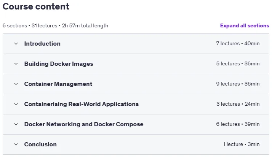Open the Building Docker Images title
The width and height of the screenshot is (272, 157).
coord(59,64)
